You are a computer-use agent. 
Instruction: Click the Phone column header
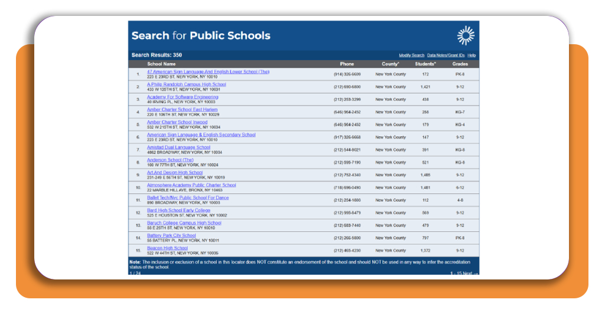(347, 64)
